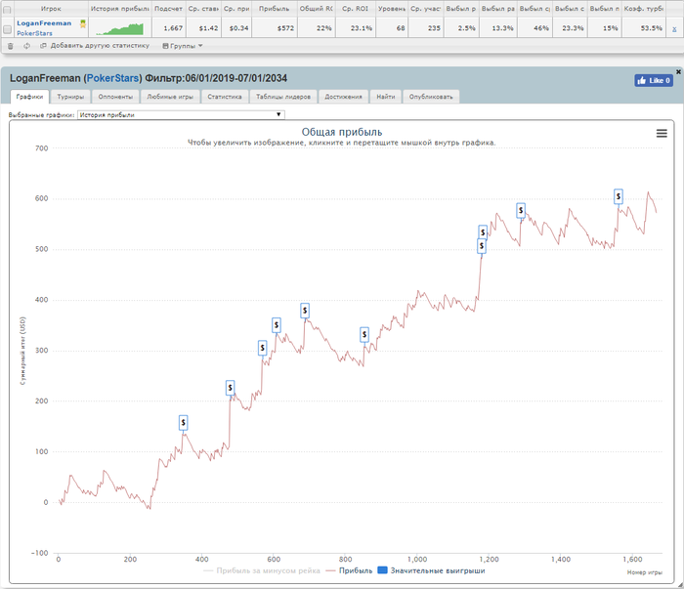This screenshot has height=589, width=684.
Task: Click the highest dollar marker near game 1,560
Action: 619,196
